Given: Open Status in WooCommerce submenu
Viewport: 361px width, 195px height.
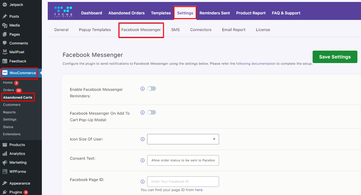Looking at the screenshot, I should click(x=8, y=127).
